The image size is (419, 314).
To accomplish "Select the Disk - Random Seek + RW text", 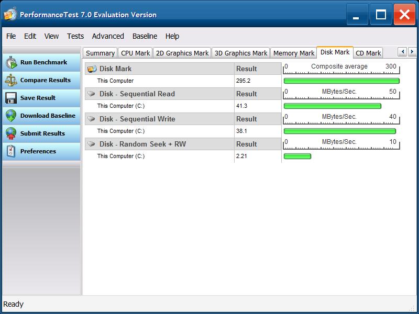I will pos(142,144).
